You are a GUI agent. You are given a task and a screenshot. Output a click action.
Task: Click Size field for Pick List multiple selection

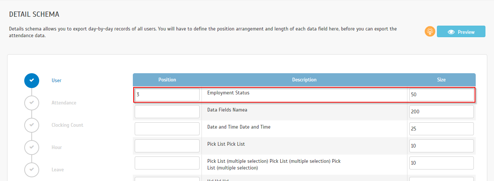pyautogui.click(x=441, y=163)
